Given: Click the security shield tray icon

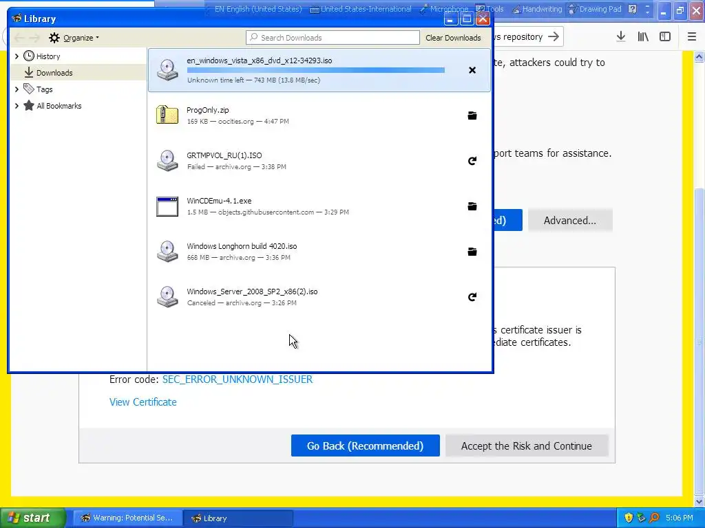Looking at the screenshot, I should pyautogui.click(x=629, y=518).
